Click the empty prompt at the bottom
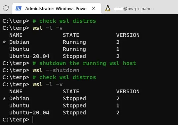Image resolution: width=179 pixels, height=125 pixels. (x=33, y=119)
